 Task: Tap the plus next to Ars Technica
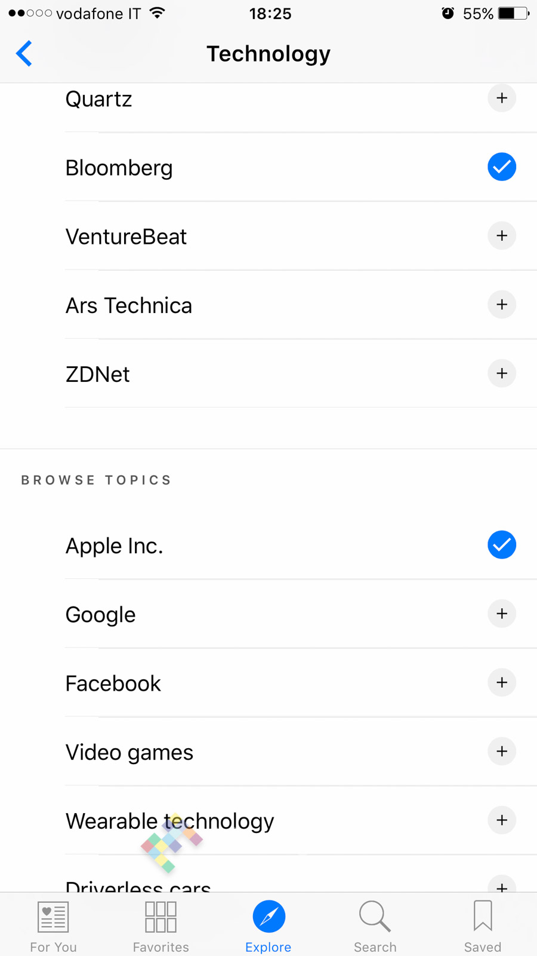[502, 304]
